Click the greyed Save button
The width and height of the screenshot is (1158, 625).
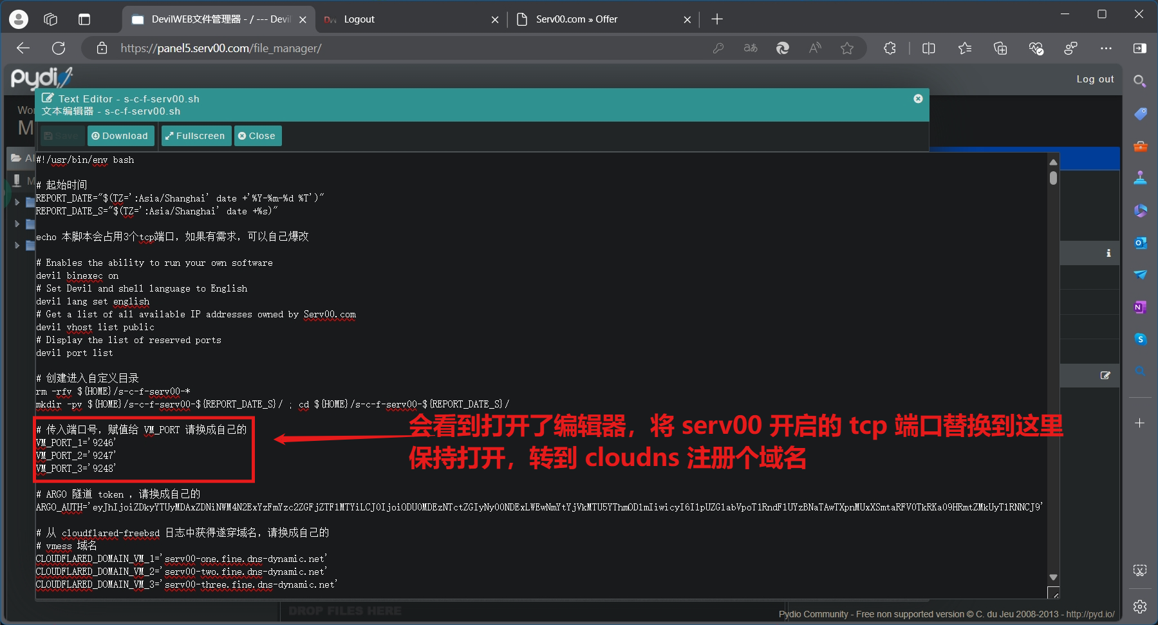pyautogui.click(x=62, y=136)
